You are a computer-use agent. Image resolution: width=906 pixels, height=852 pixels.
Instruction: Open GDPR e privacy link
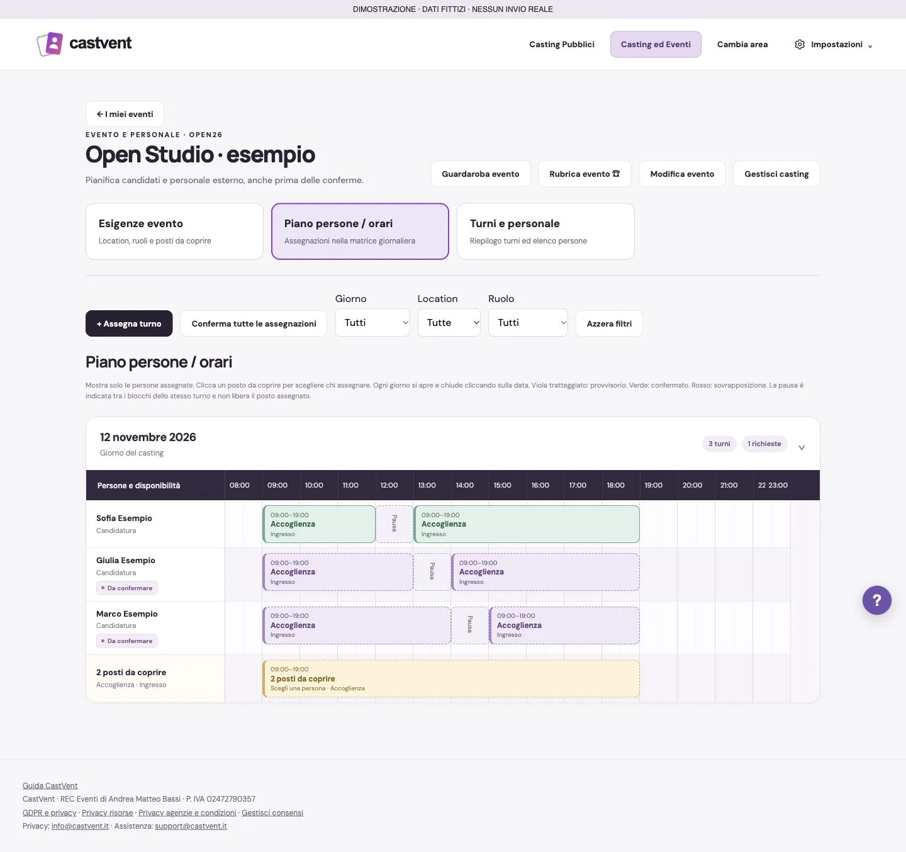50,813
